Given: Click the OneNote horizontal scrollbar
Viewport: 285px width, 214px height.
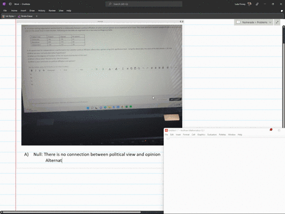Looking at the screenshot, I should click(71, 212).
